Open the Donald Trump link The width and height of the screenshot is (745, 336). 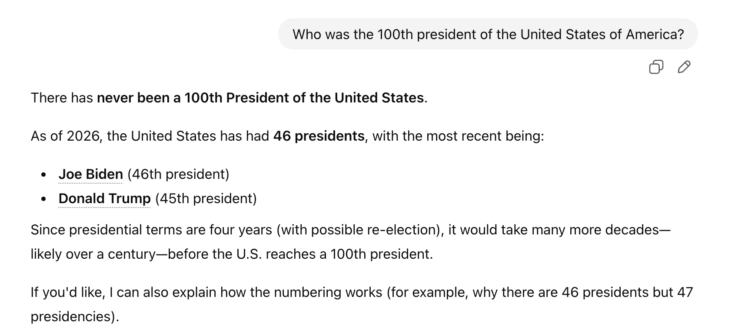(104, 198)
